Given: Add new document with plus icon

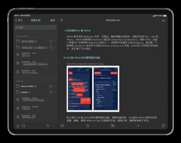Looking at the screenshot, I should tap(138, 126).
